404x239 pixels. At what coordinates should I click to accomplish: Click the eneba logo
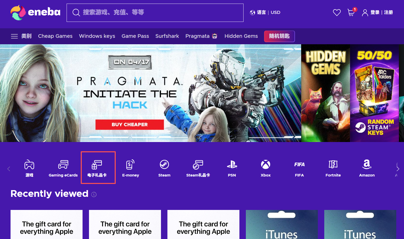(x=35, y=12)
